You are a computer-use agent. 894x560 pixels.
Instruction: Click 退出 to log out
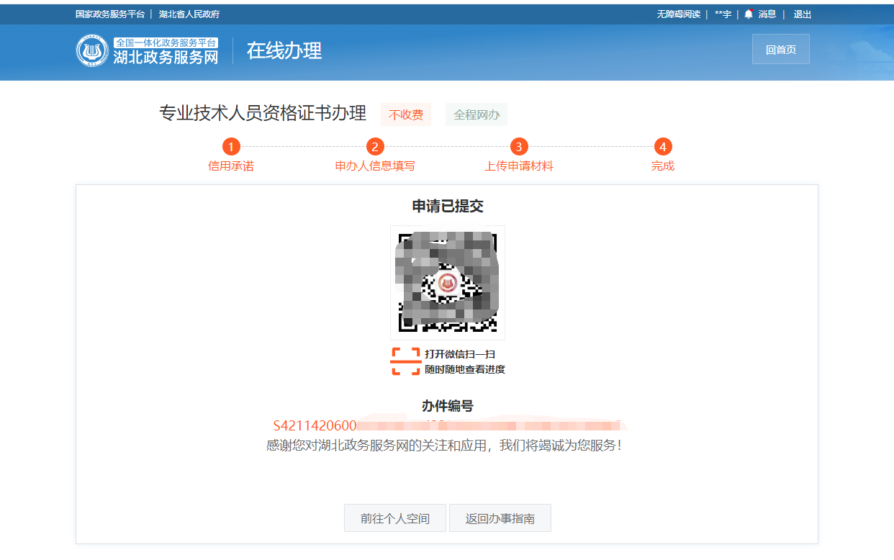point(803,14)
